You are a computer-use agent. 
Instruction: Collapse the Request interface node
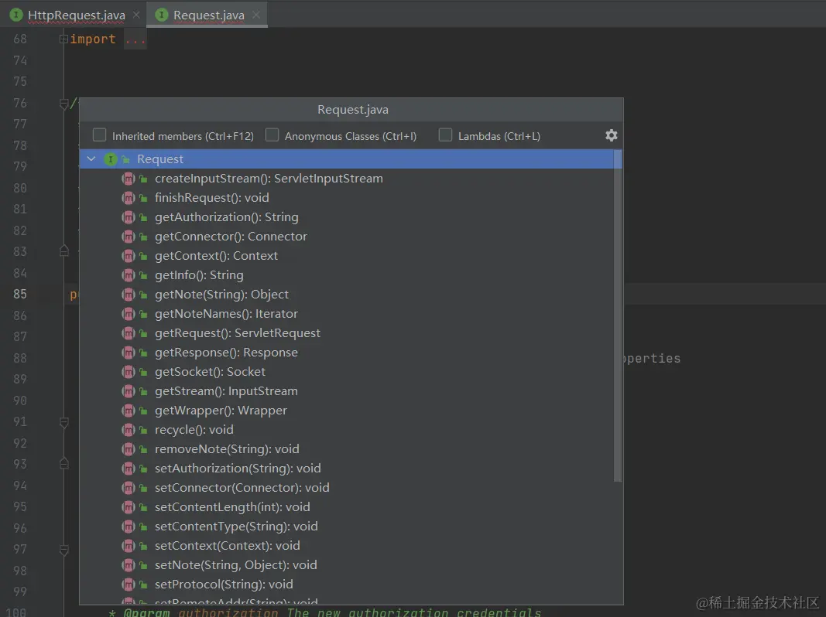pyautogui.click(x=91, y=159)
